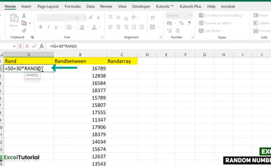Open the font size dropdown showing 14
The width and height of the screenshot is (271, 166).
tap(85, 17)
